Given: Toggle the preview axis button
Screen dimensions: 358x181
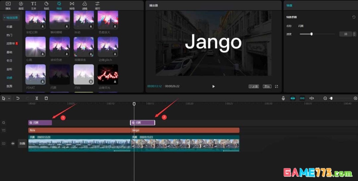Looking at the screenshot, I should coord(312,98).
